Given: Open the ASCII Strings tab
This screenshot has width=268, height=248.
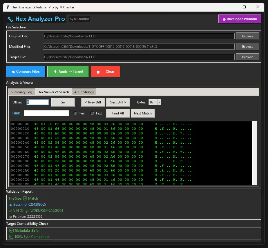Looking at the screenshot, I should 84,92.
